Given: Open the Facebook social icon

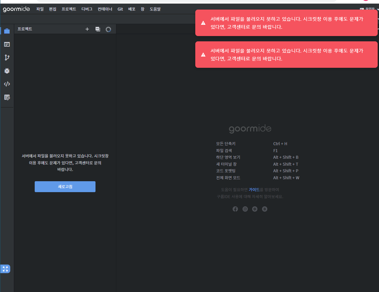Looking at the screenshot, I should tap(235, 209).
